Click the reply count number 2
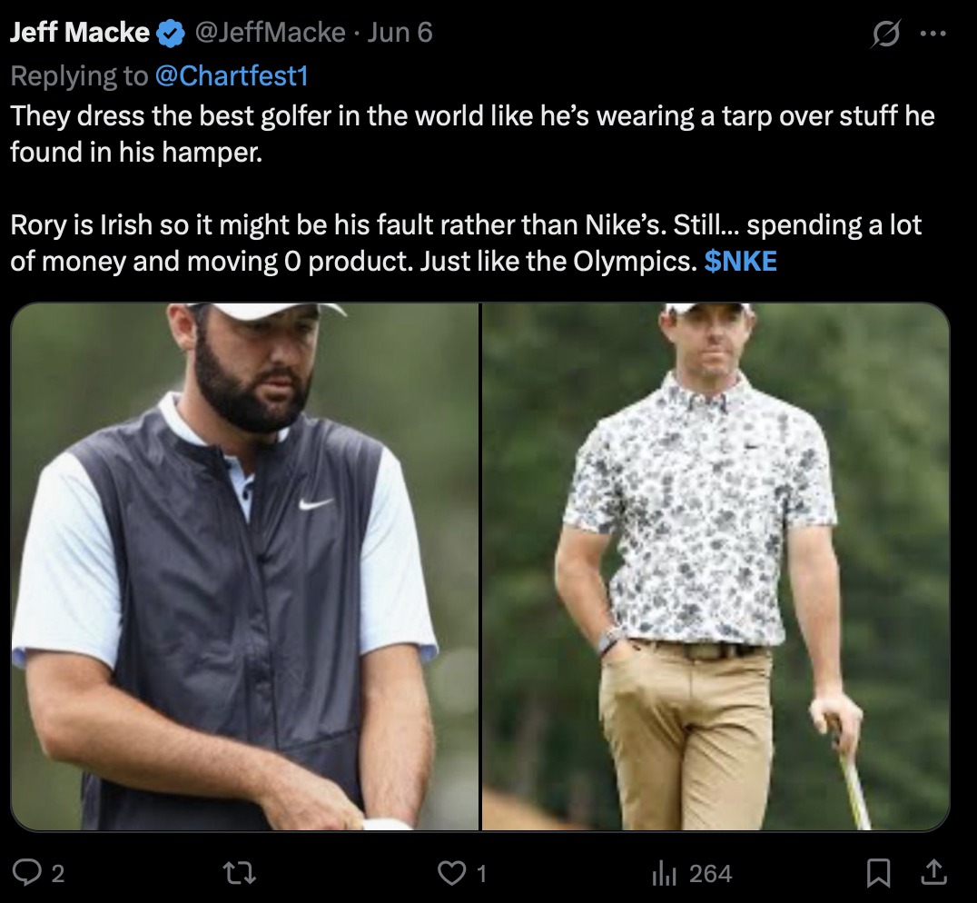The width and height of the screenshot is (977, 903). pos(58,874)
